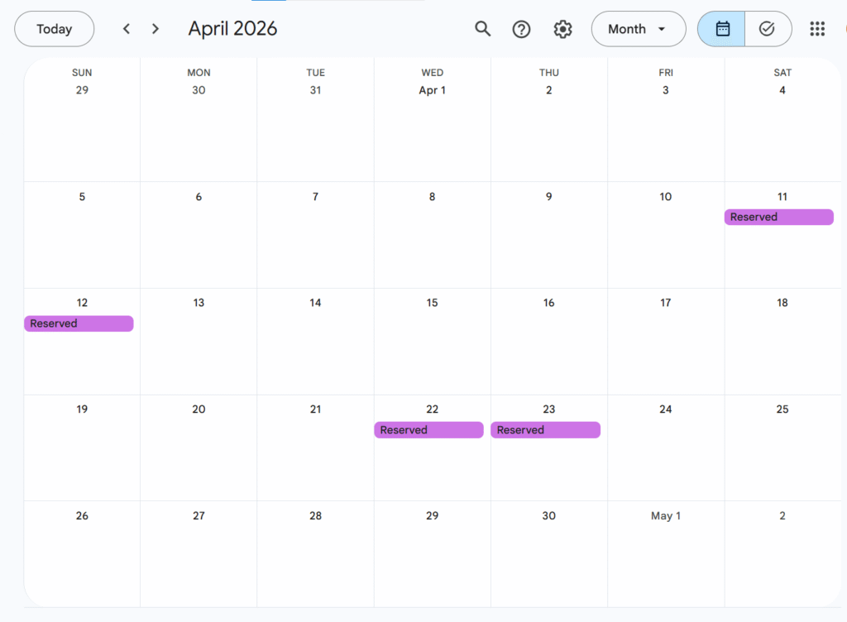
Task: Expand the Month view dropdown
Action: 638,29
